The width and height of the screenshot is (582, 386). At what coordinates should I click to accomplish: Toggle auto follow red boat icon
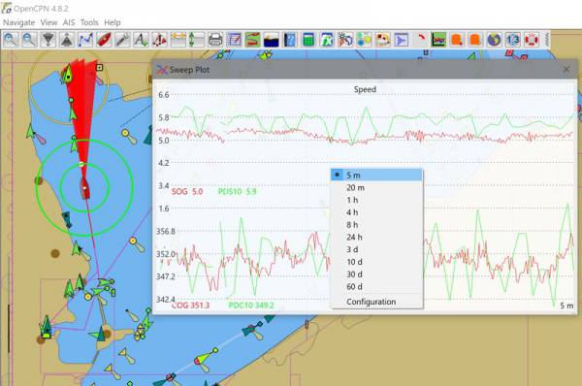104,40
